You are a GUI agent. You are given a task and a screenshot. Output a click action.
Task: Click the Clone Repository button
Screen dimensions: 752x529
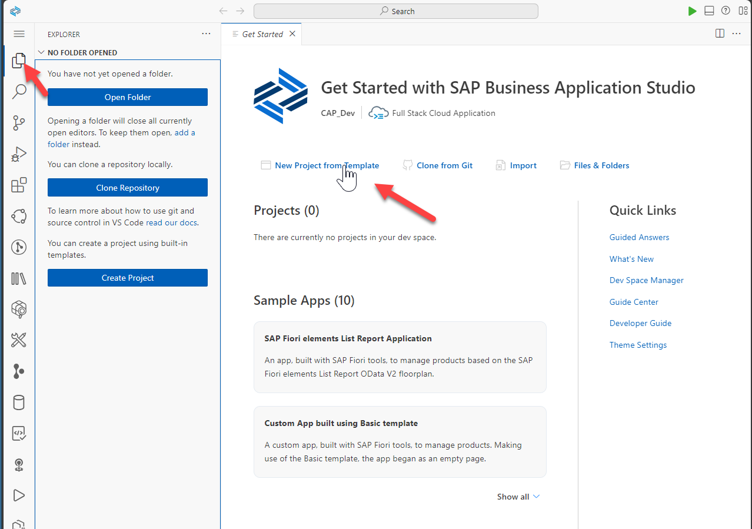pos(128,188)
